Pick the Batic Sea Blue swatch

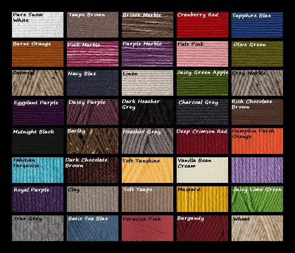(x=93, y=228)
